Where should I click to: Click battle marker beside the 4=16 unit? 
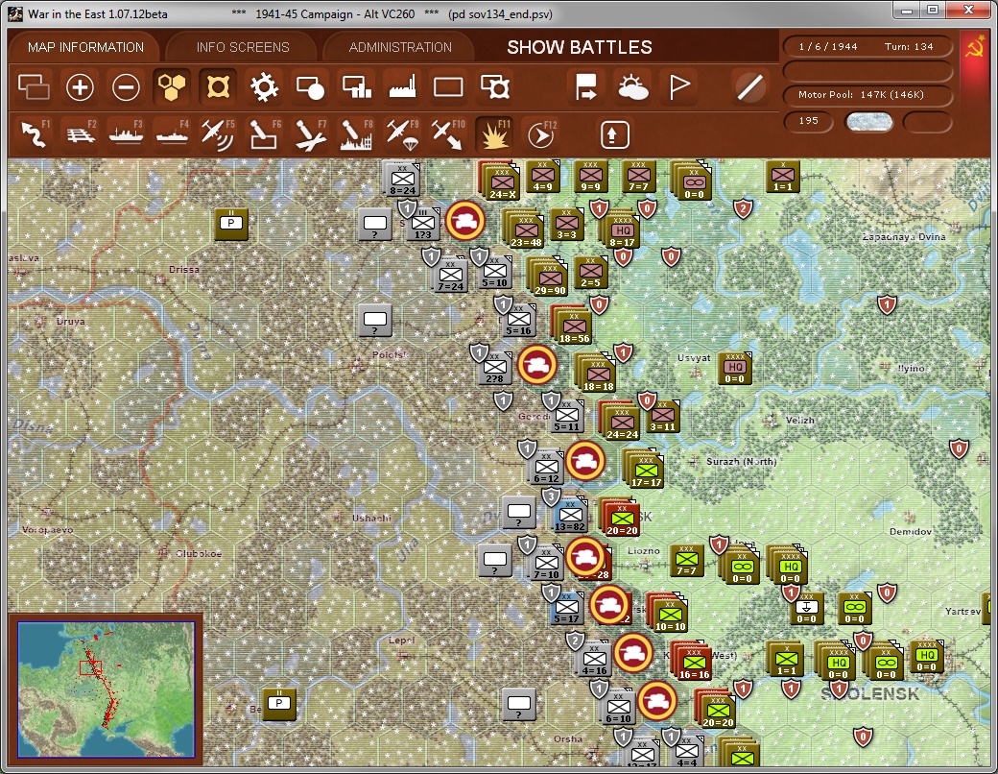[633, 653]
